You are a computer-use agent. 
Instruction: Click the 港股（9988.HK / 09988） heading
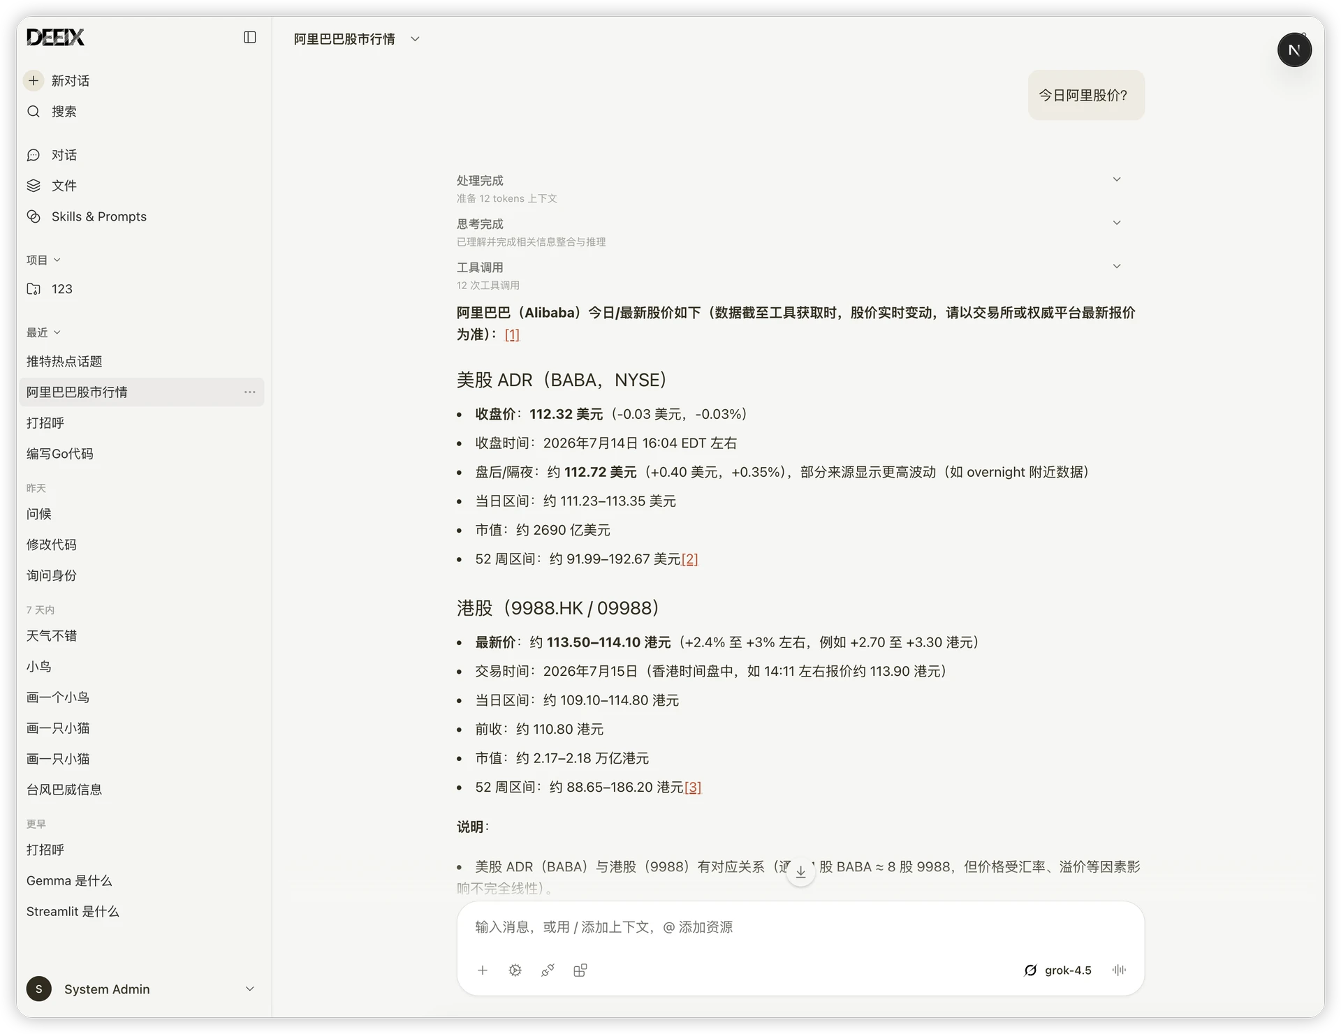tap(558, 608)
